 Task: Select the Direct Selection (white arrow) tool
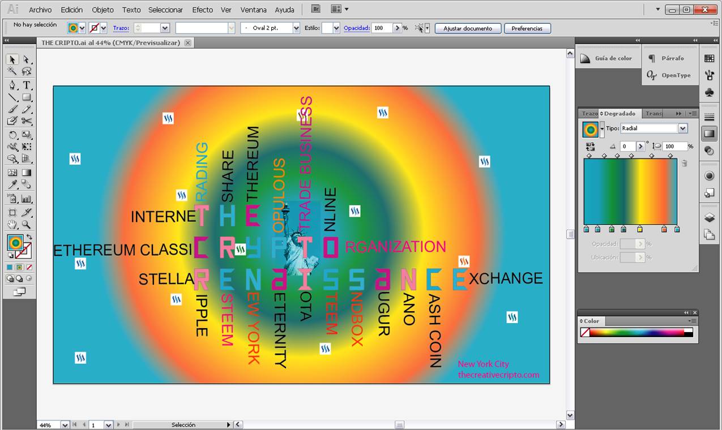26,59
